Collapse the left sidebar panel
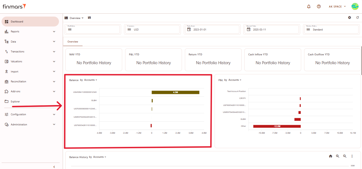Image resolution: width=362 pixels, height=169 pixels. coord(54,167)
